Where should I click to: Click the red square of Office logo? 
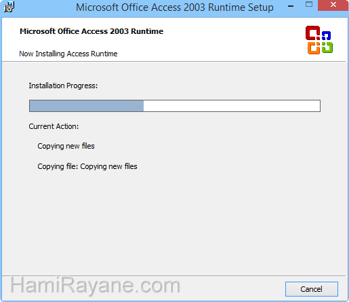click(313, 33)
